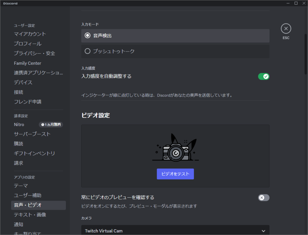This screenshot has width=308, height=235.
Task: Click the Nitro 1ヵ月無料 badge
Action: (x=51, y=124)
